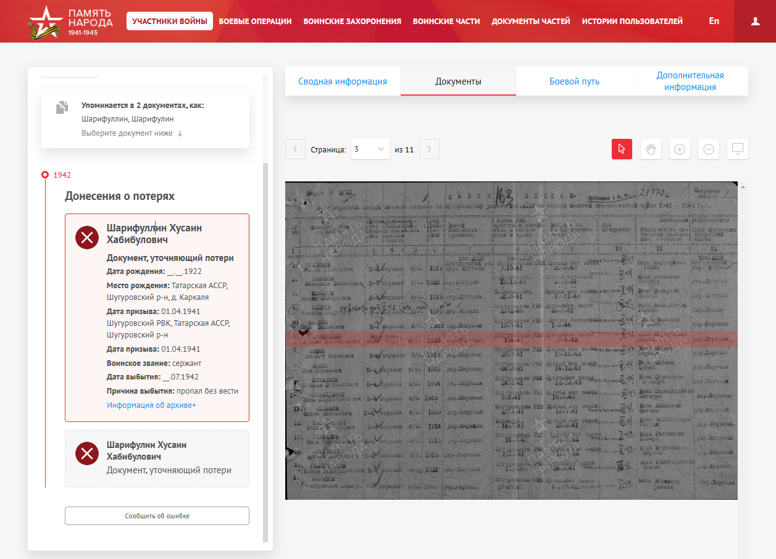Image resolution: width=776 pixels, height=559 pixels.
Task: Open the Боевой путь tab
Action: (x=574, y=81)
